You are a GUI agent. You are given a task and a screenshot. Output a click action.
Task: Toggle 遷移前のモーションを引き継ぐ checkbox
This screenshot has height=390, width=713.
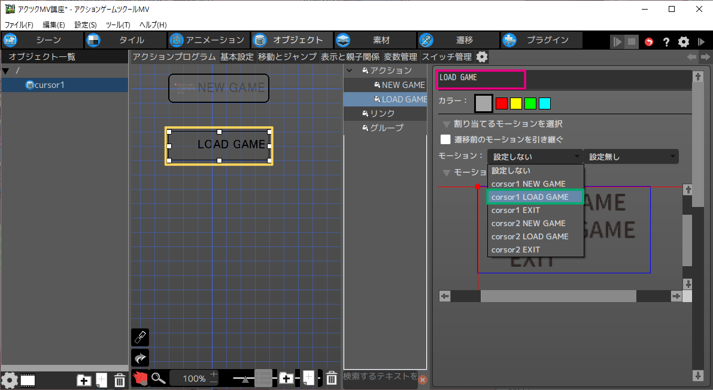445,139
